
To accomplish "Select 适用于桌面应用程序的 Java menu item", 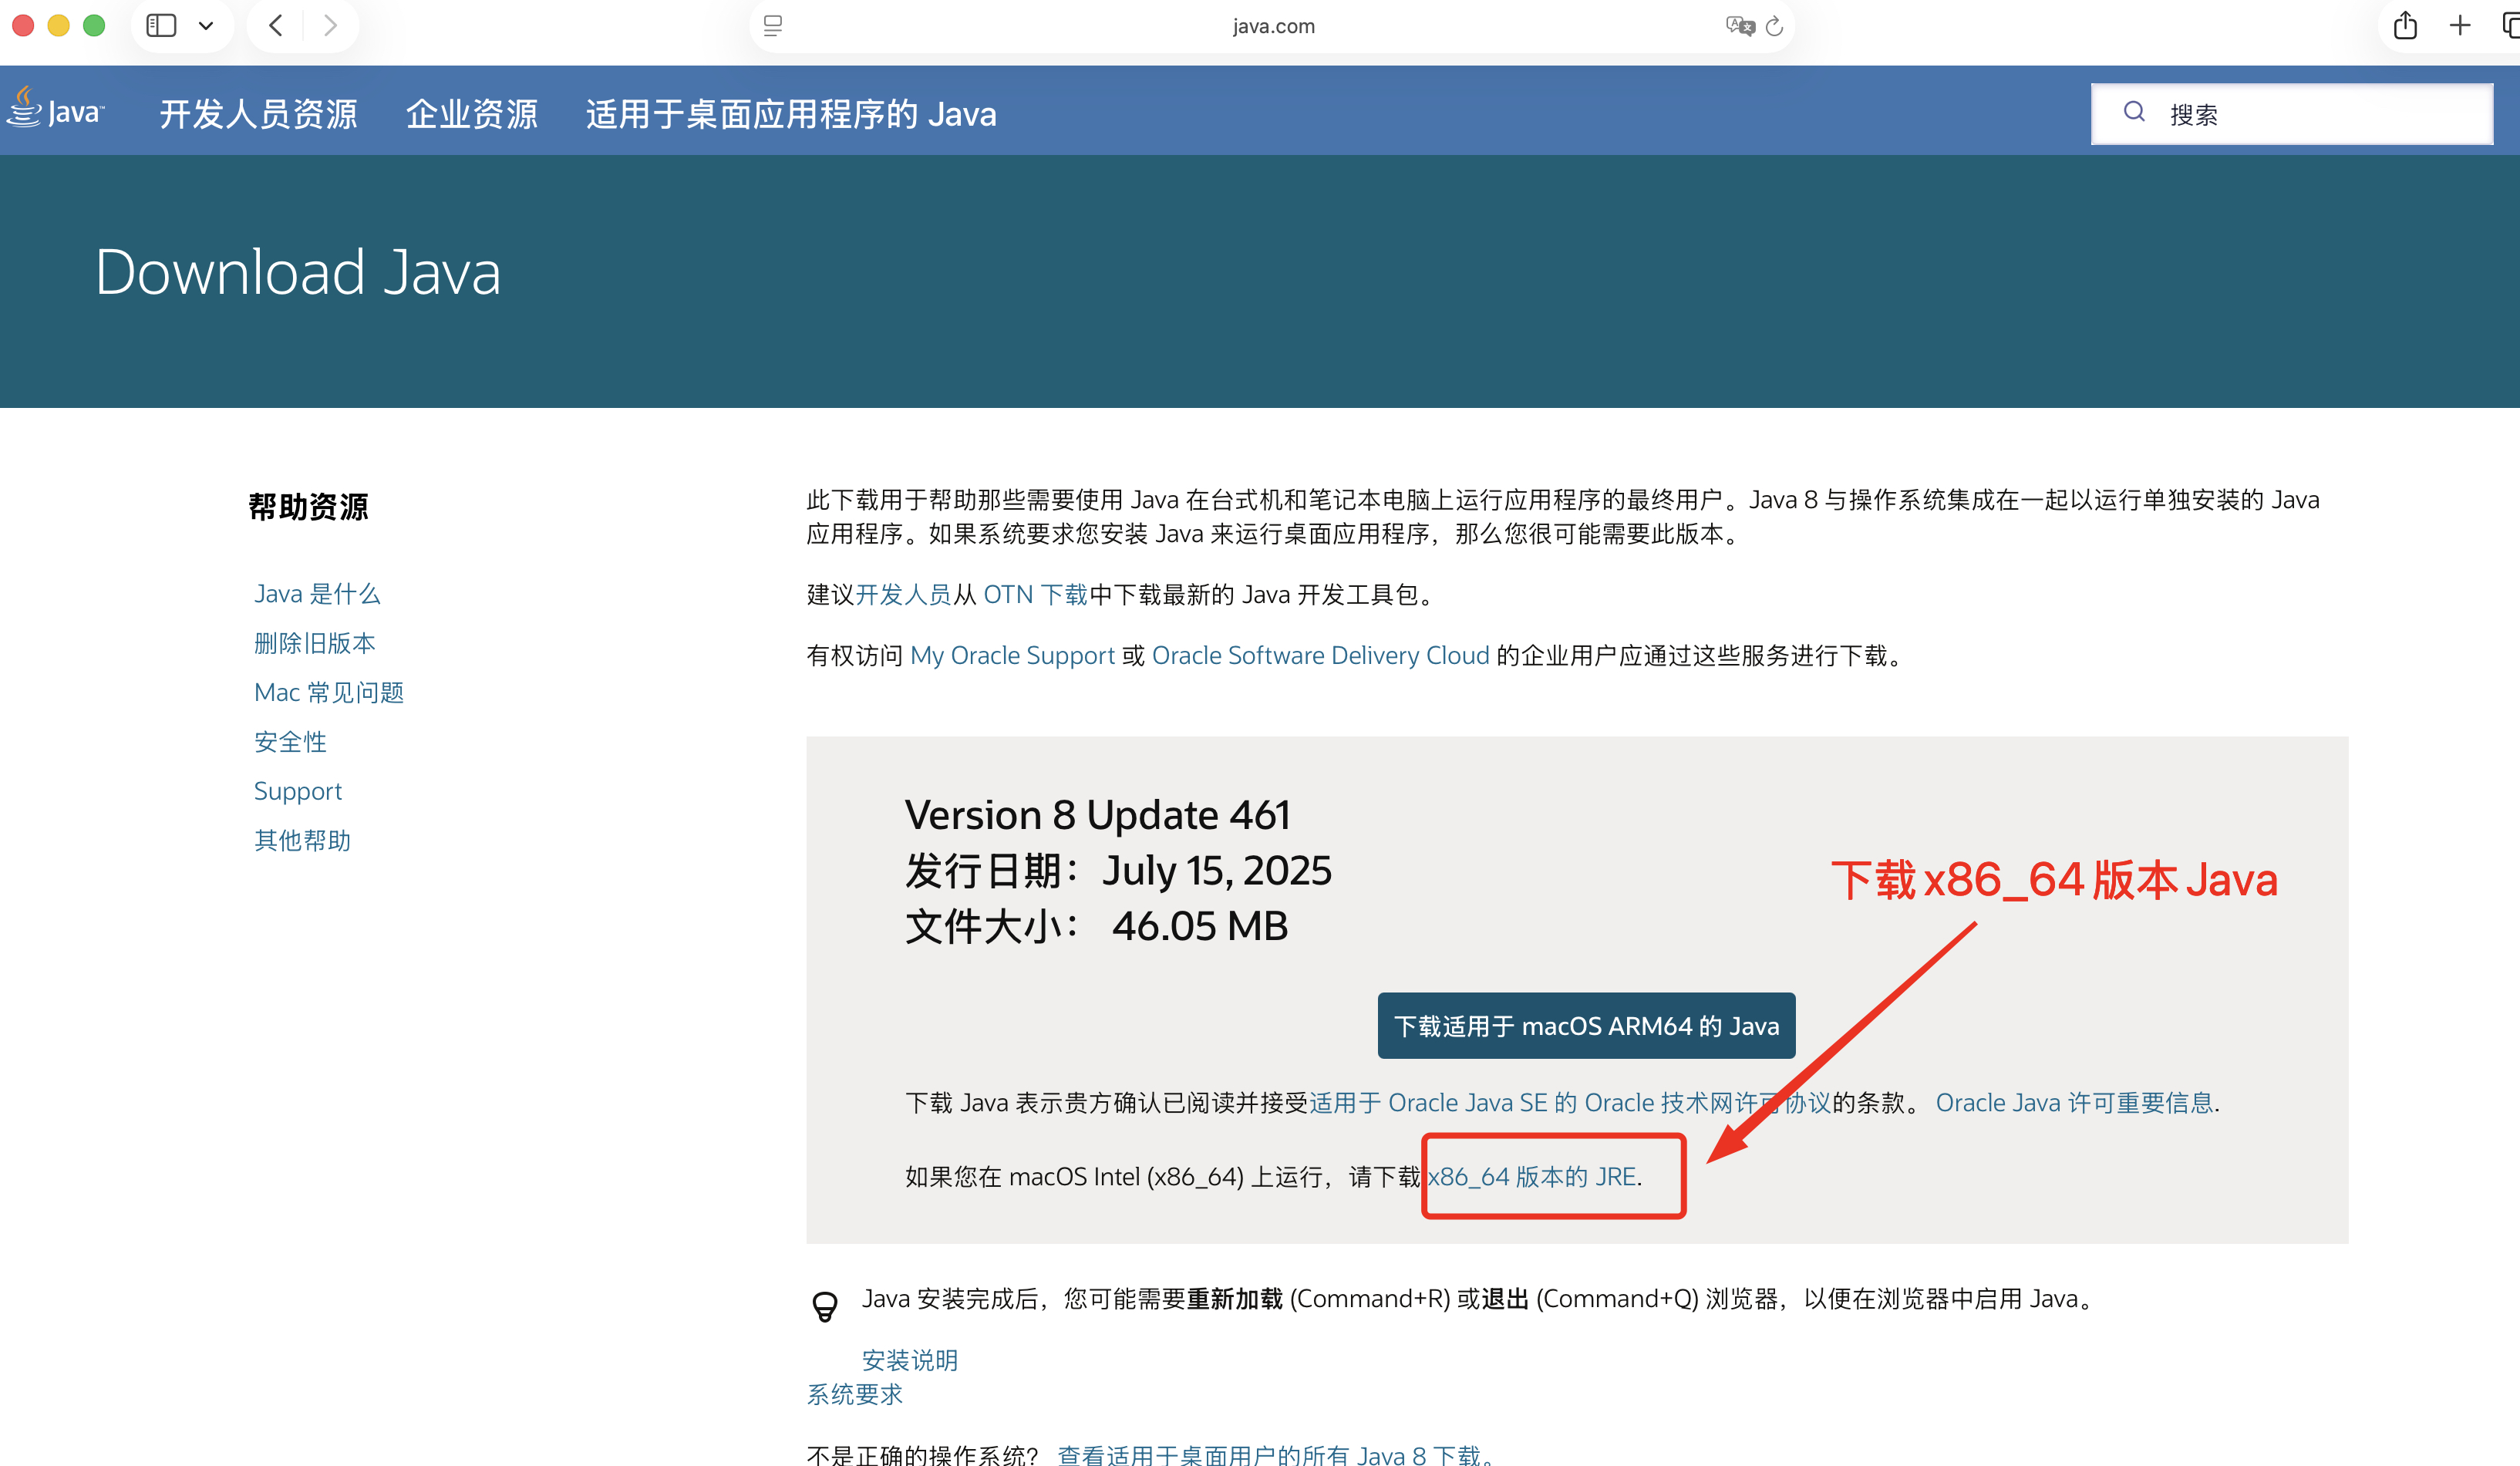I will click(790, 114).
